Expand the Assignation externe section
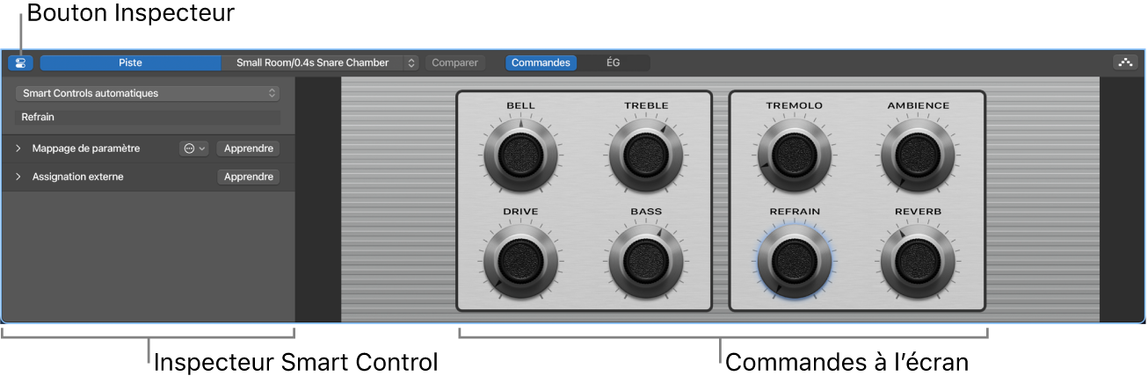 point(18,177)
